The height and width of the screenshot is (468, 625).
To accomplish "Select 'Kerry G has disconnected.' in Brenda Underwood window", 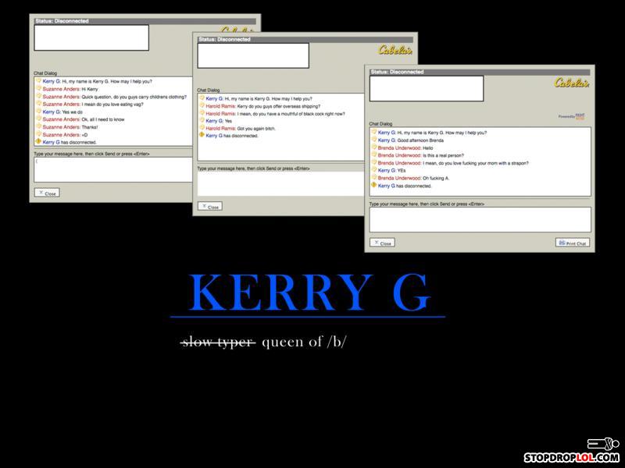I will pyautogui.click(x=405, y=186).
